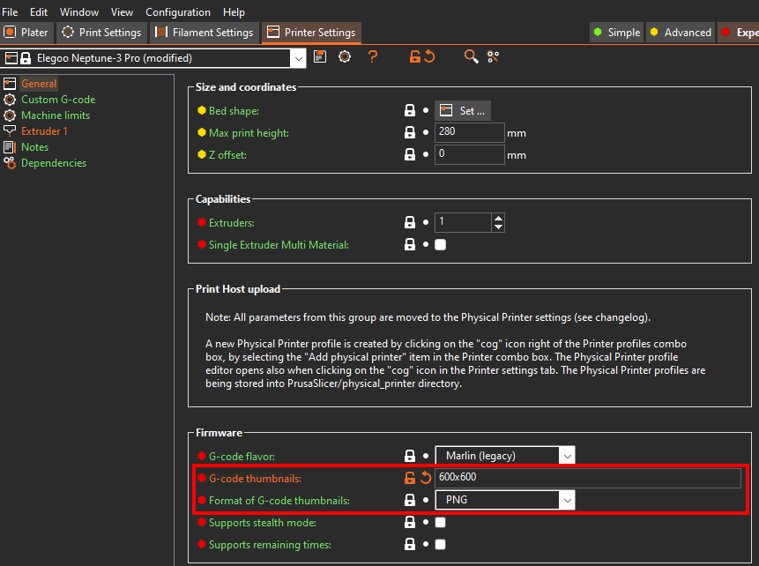Click the orange unlocked padlock in top toolbar
Screen dimensions: 759x566
point(414,57)
